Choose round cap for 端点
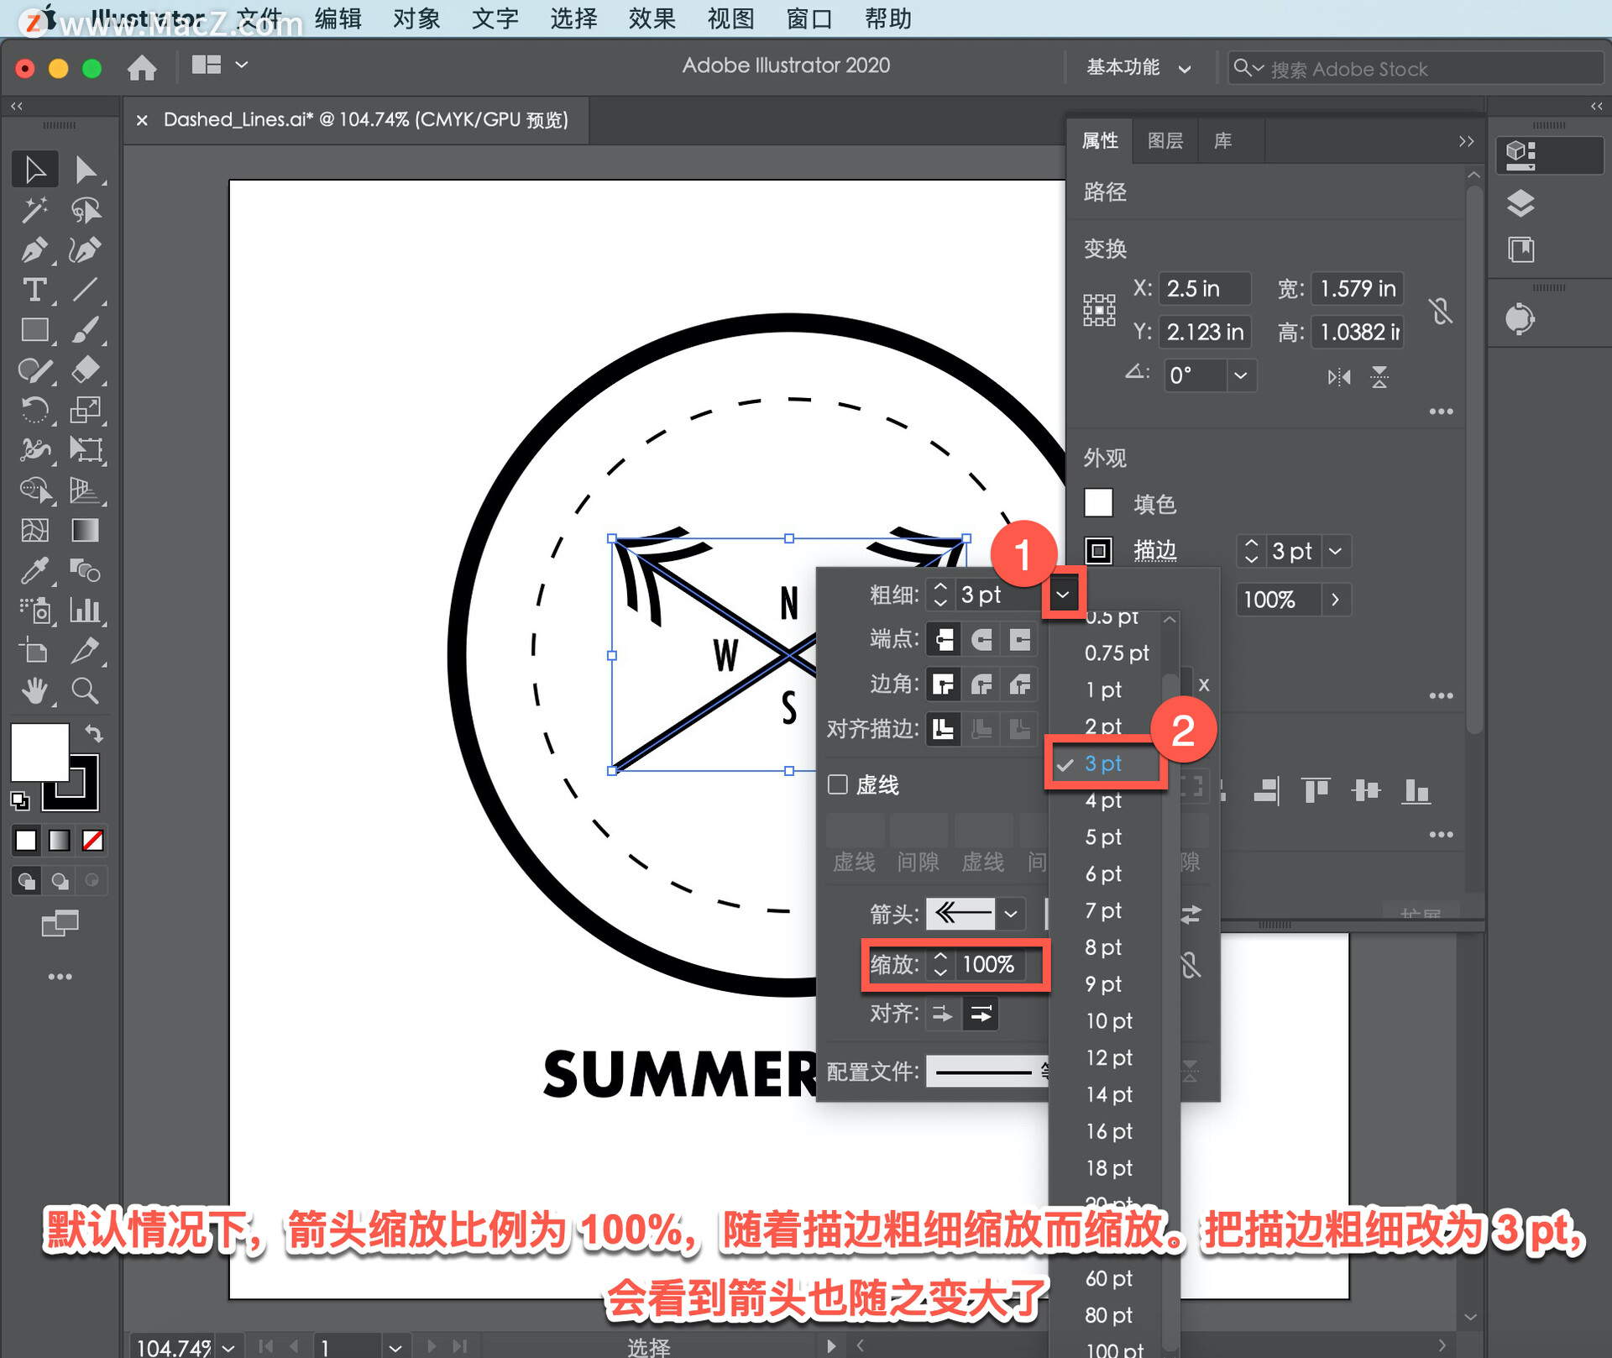Viewport: 1612px width, 1358px height. (981, 639)
